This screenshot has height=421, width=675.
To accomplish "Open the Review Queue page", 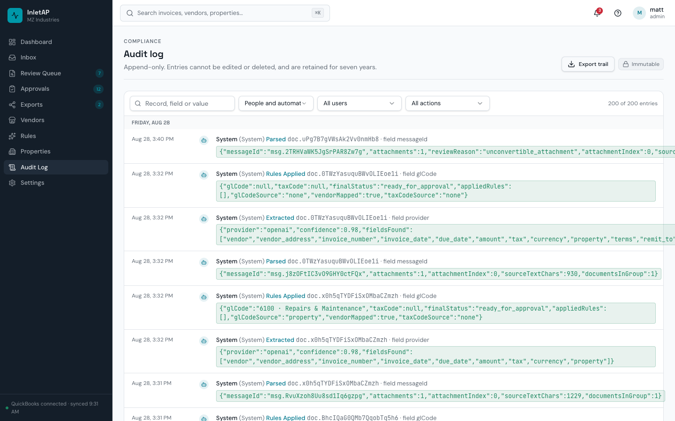I will point(56,73).
